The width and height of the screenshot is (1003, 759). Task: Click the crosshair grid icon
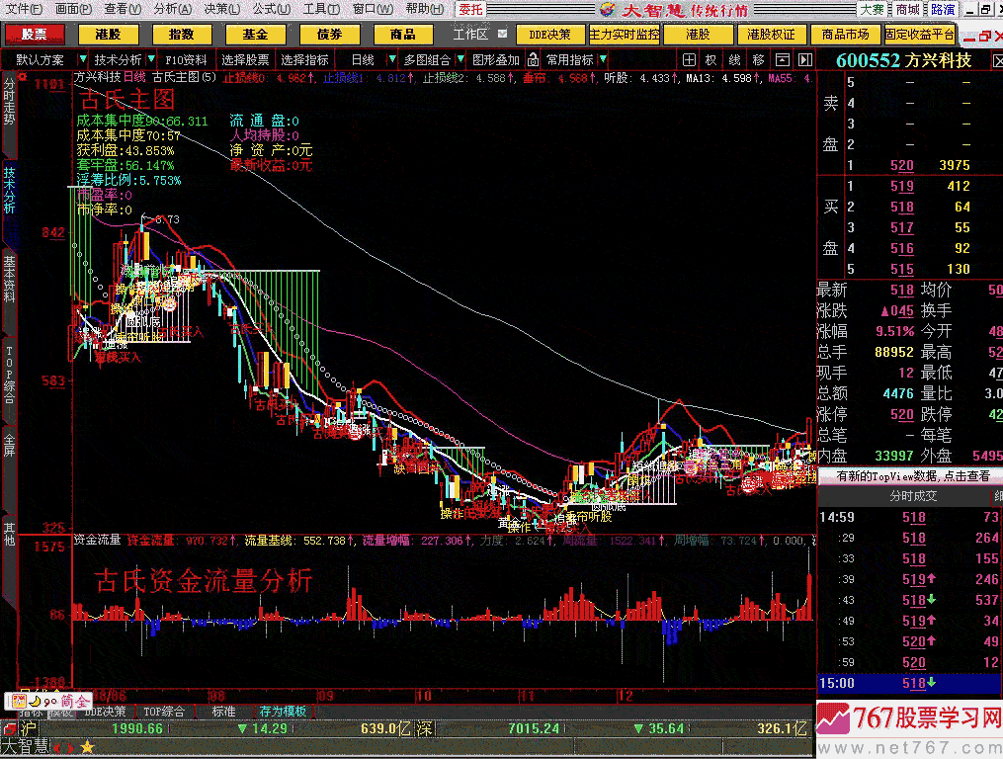(x=689, y=59)
